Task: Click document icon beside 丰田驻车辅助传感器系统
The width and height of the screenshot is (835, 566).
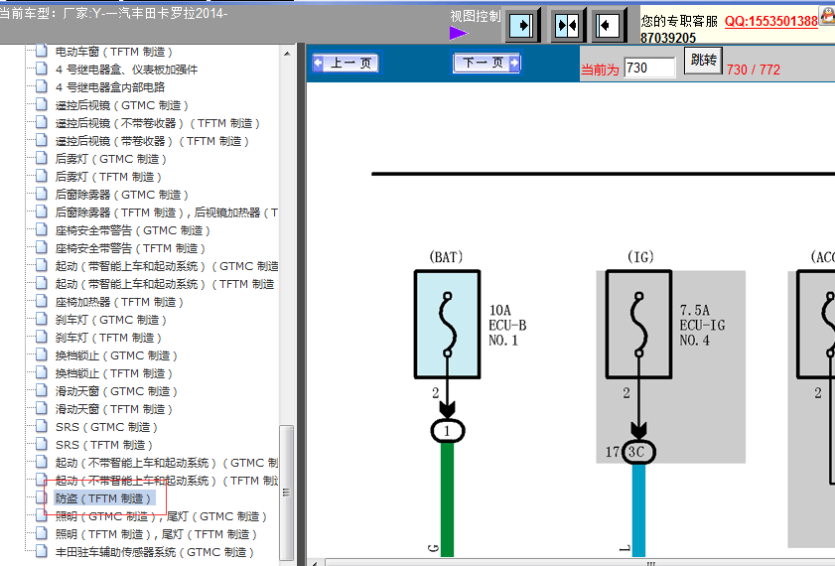Action: click(42, 552)
